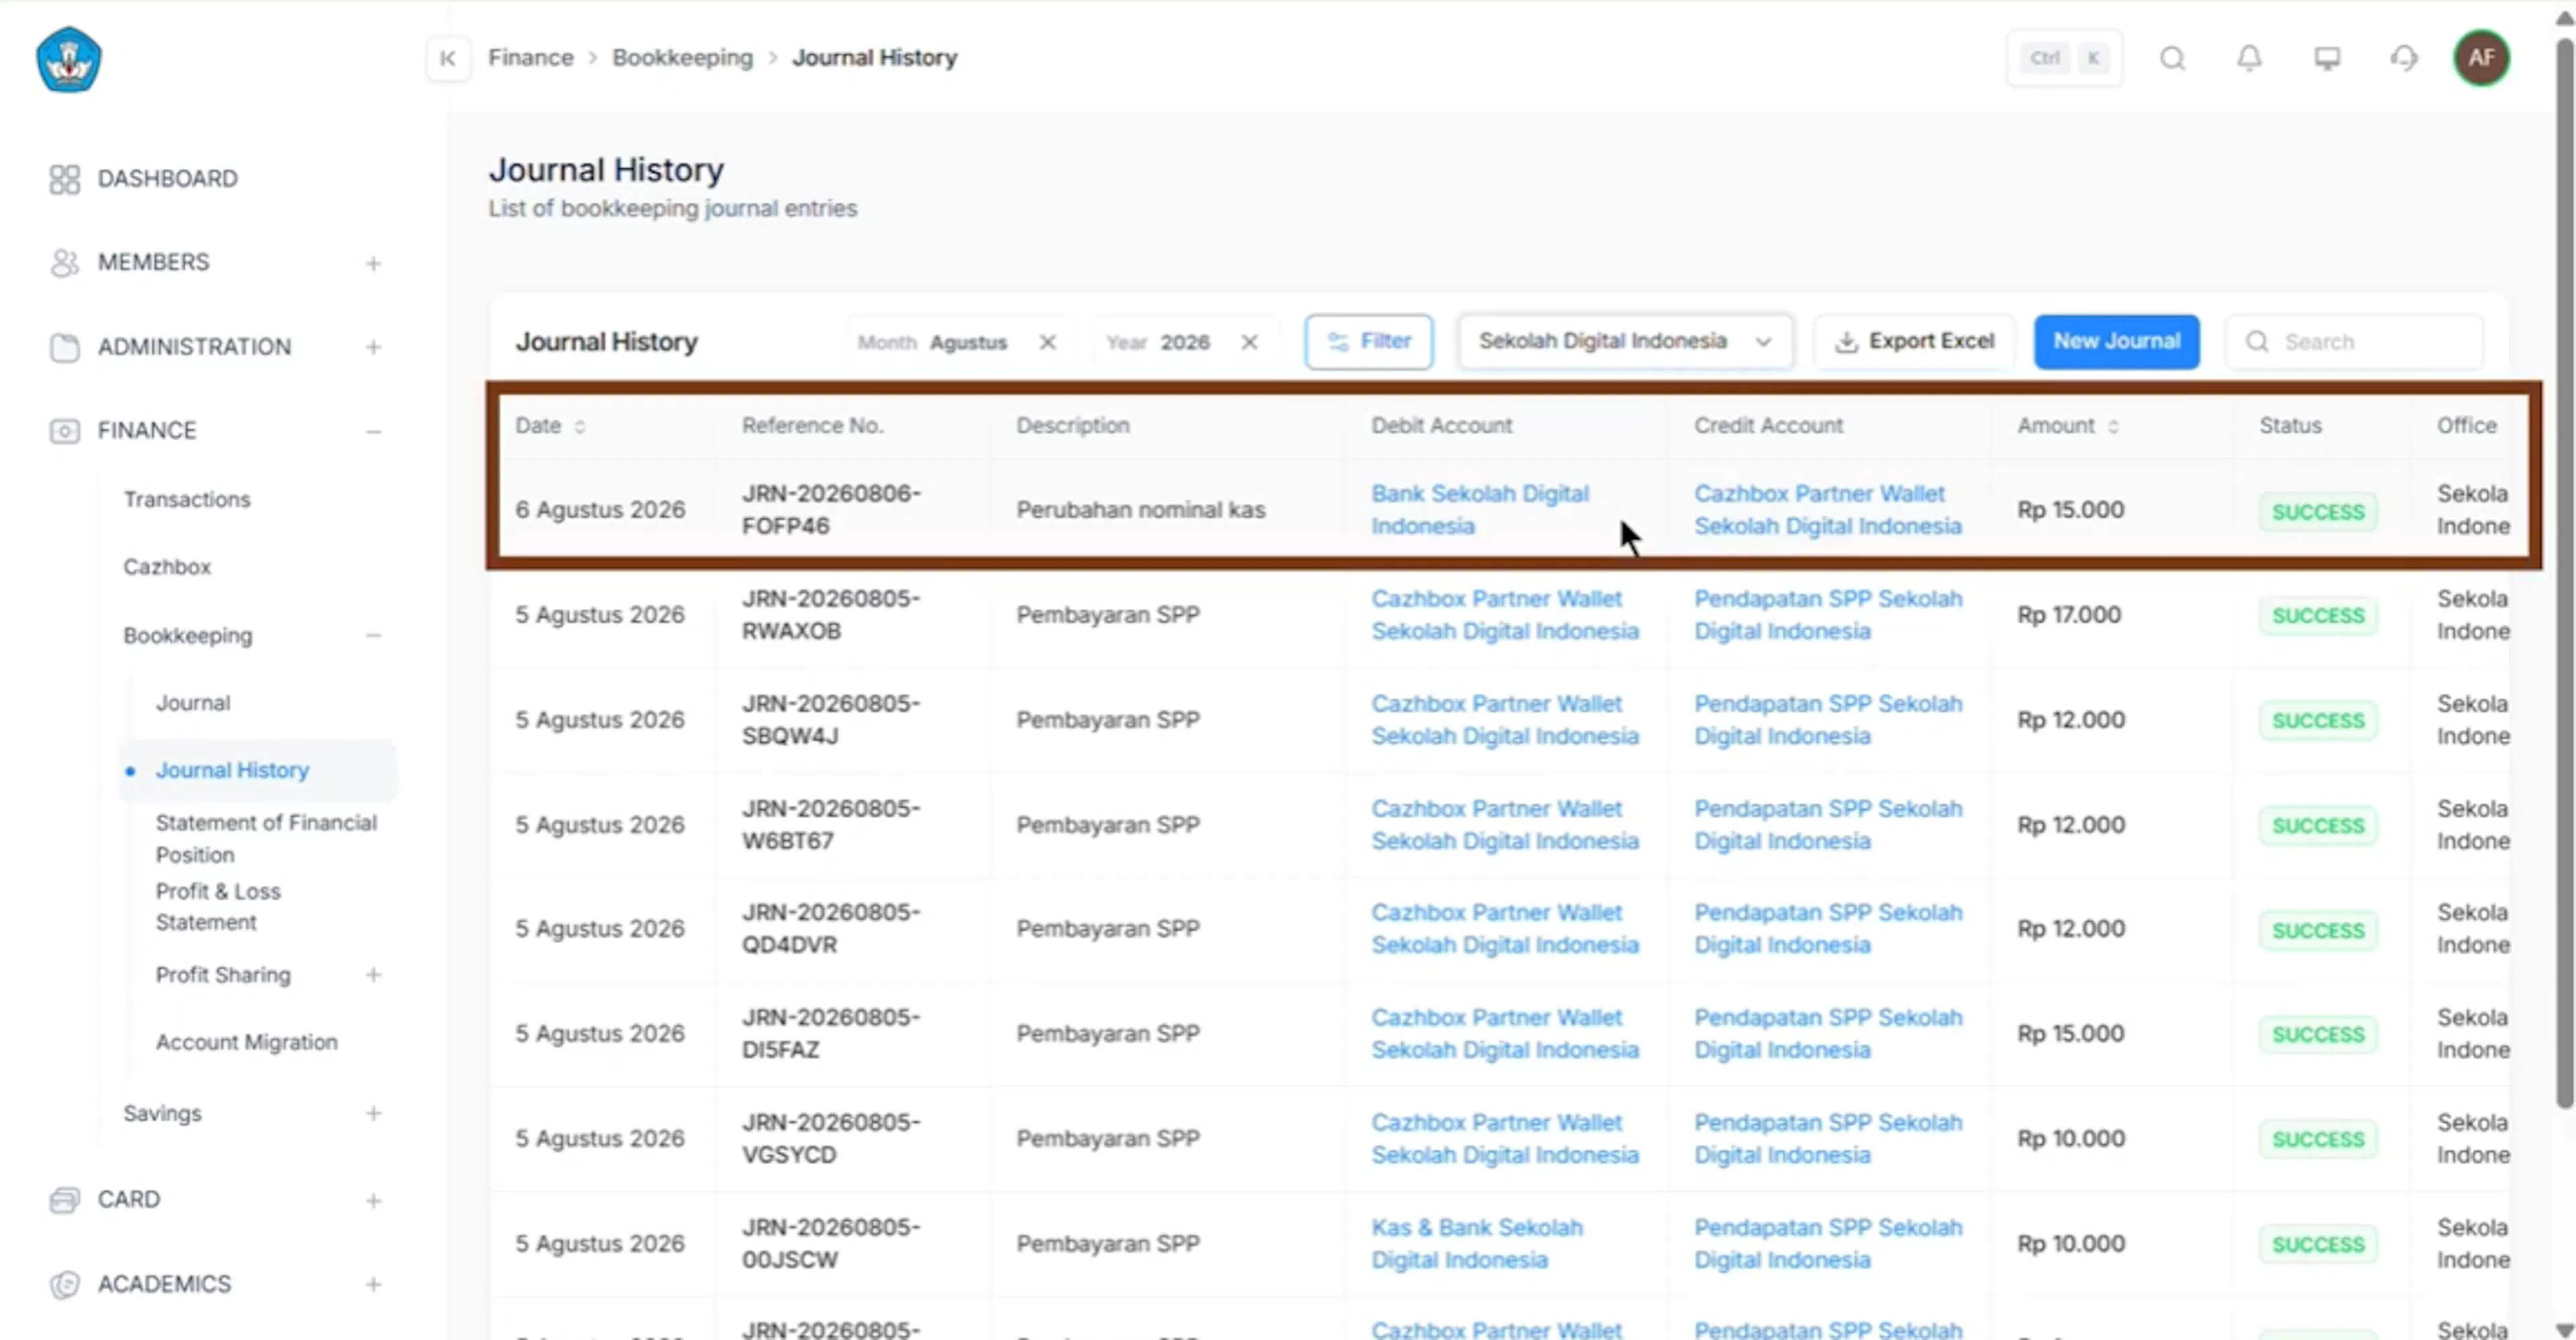
Task: Click reference number JRN-20260805-W6BT67
Action: [830, 825]
